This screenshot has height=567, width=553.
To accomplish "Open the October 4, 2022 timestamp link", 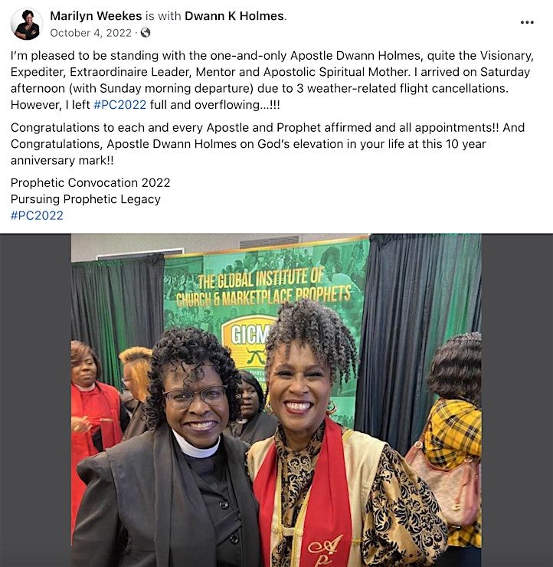I will pyautogui.click(x=90, y=33).
